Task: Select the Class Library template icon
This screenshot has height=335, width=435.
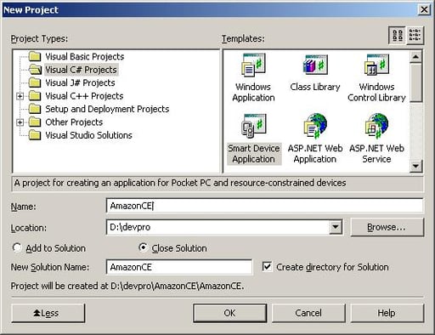Action: click(315, 65)
